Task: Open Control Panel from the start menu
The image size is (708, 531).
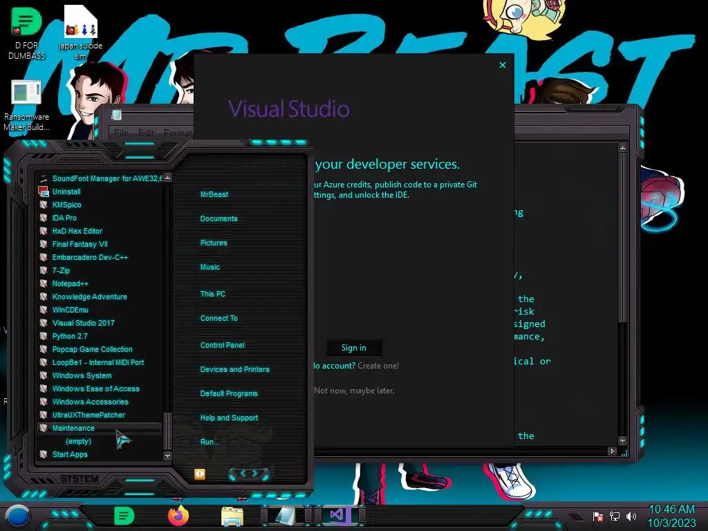Action: (222, 345)
